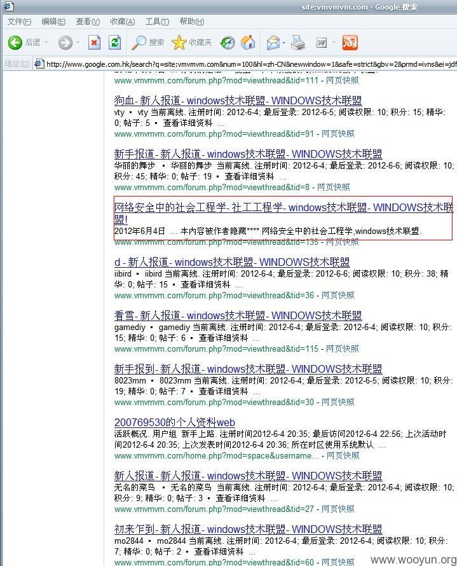457x566 pixels.
Task: Click snippet text starting with vty
Action: tap(280, 117)
